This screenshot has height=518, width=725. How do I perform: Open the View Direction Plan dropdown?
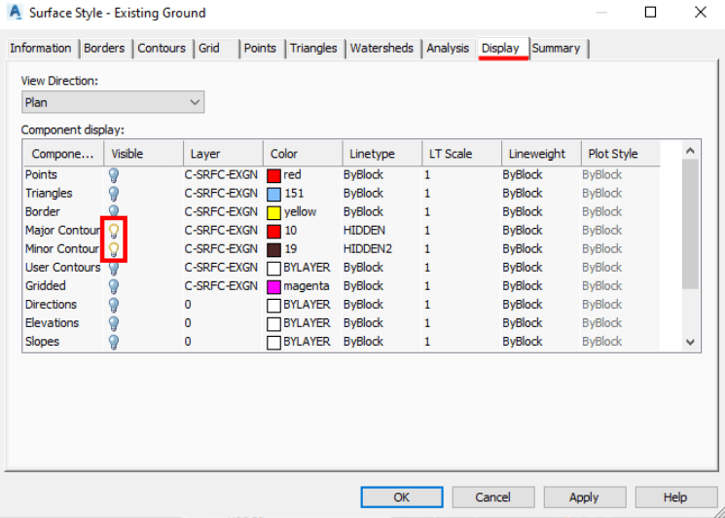pos(113,102)
